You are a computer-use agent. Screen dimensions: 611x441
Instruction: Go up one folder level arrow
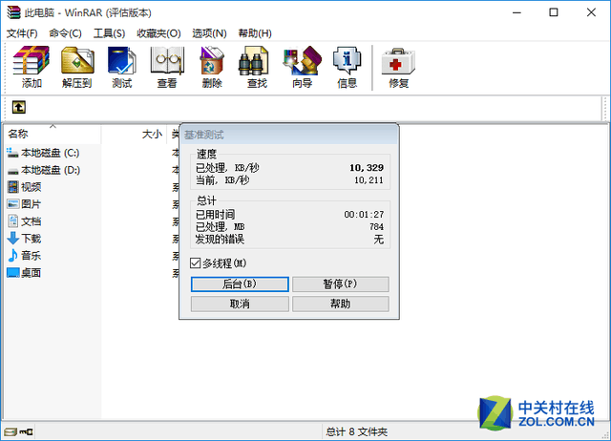coord(19,107)
